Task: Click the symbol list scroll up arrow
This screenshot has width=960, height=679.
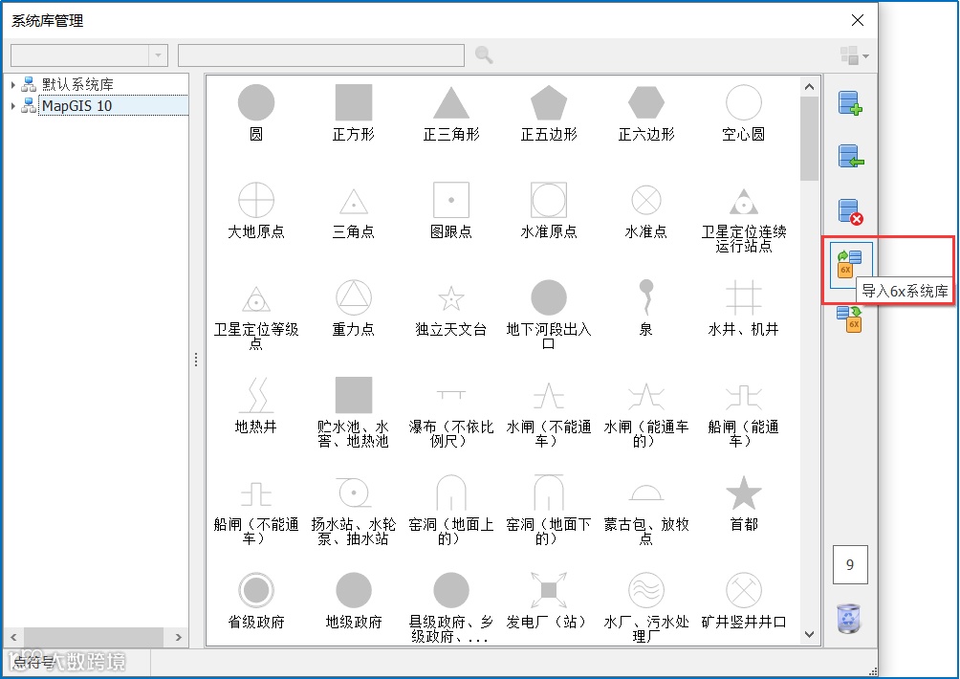Action: point(809,87)
